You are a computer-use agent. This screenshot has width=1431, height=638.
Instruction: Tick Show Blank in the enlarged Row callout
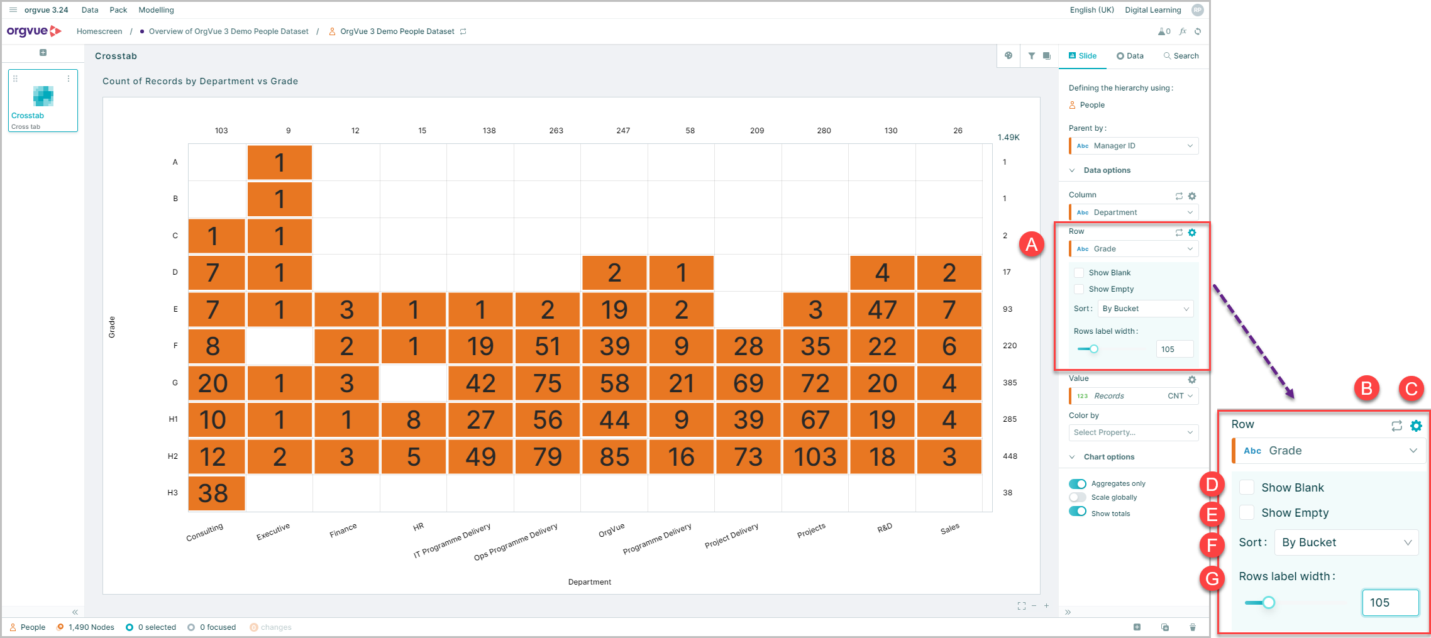[x=1247, y=488]
